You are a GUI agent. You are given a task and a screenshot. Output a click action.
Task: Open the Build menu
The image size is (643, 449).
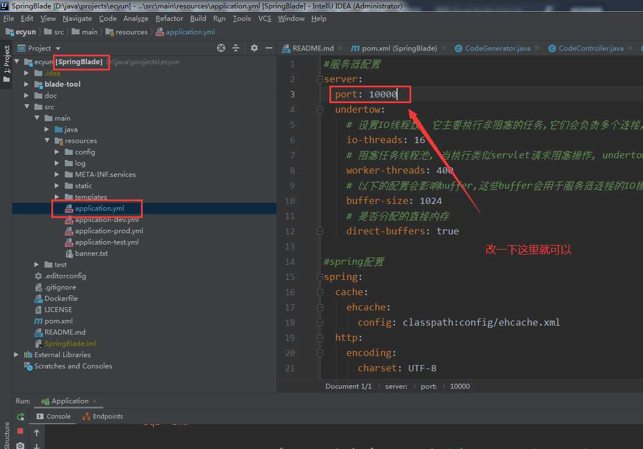pyautogui.click(x=198, y=19)
